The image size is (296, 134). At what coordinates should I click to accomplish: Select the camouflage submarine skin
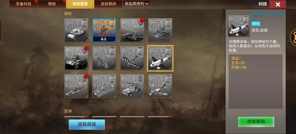coord(76,86)
